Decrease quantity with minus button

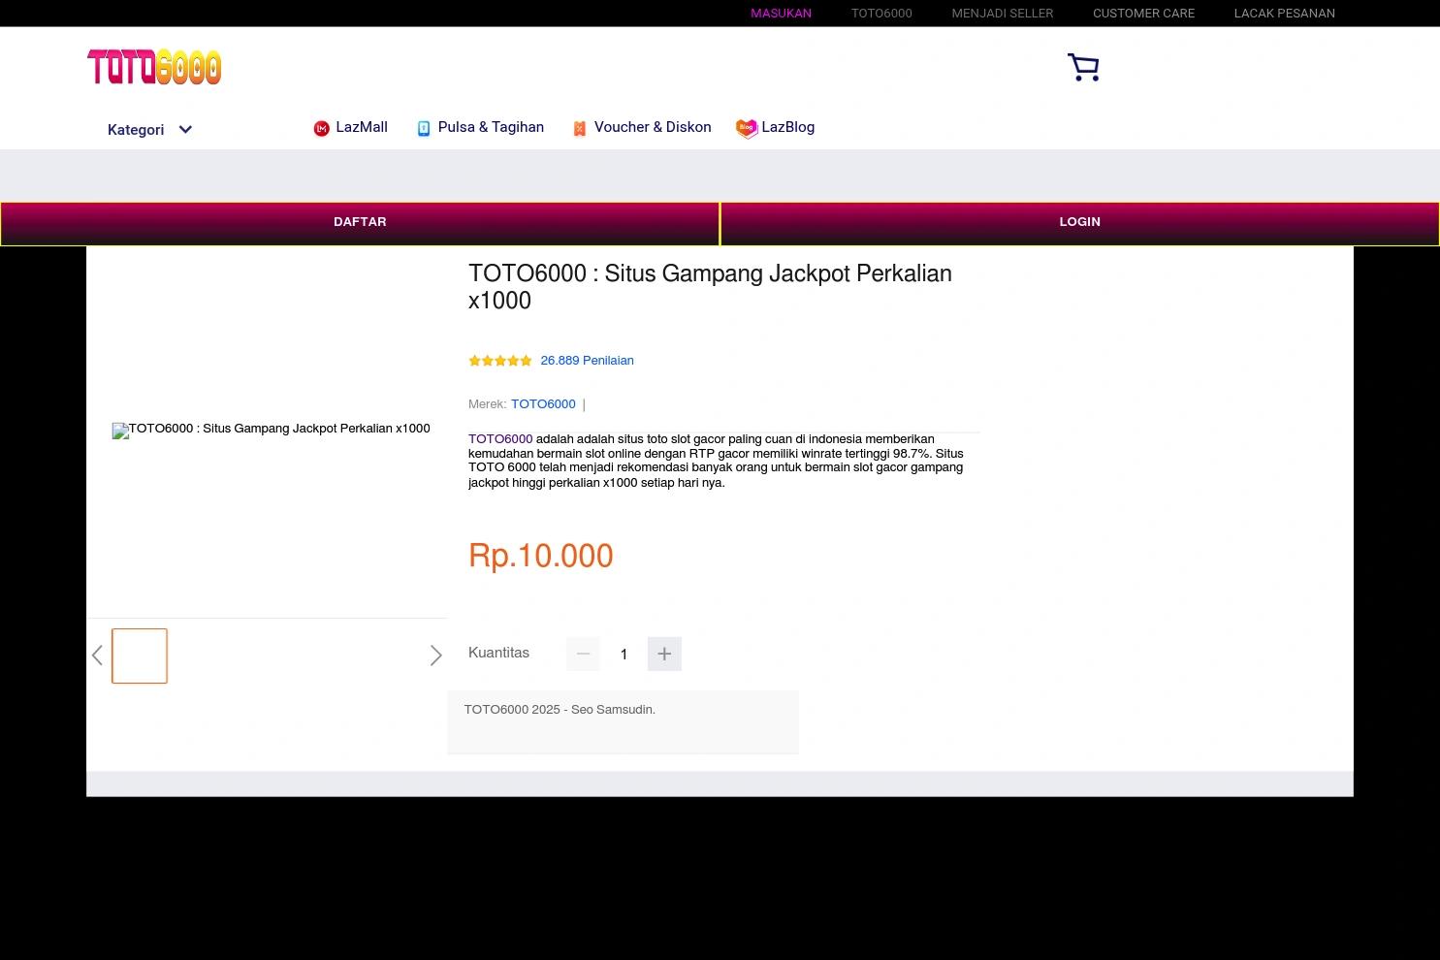583,655
